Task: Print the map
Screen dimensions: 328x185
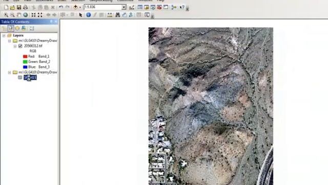Action: [26, 8]
